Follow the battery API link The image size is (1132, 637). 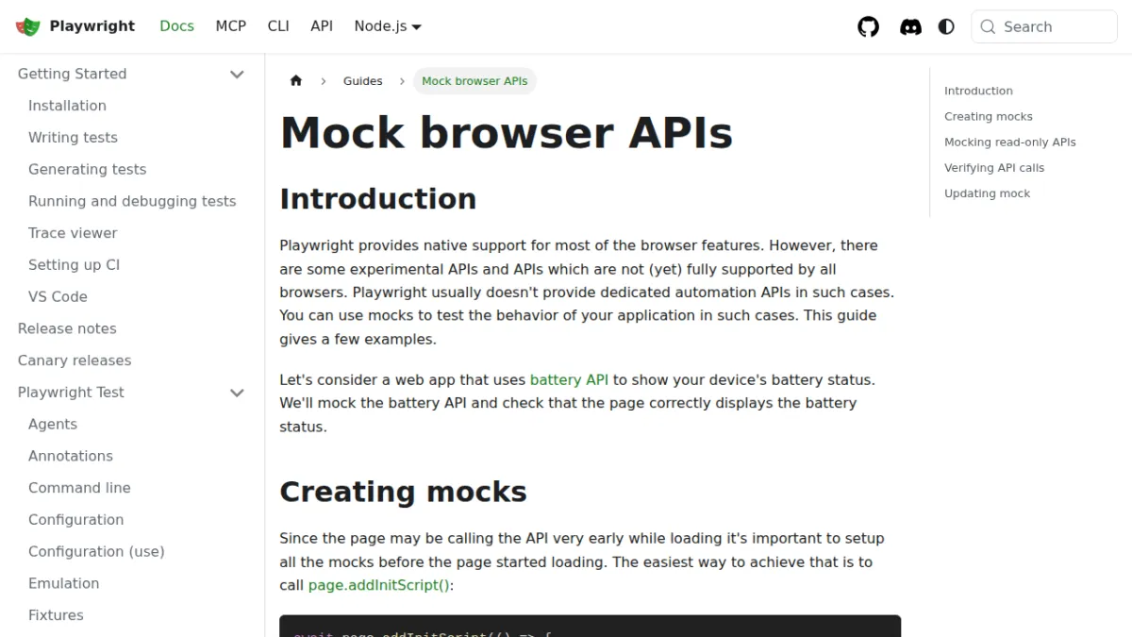(x=569, y=380)
